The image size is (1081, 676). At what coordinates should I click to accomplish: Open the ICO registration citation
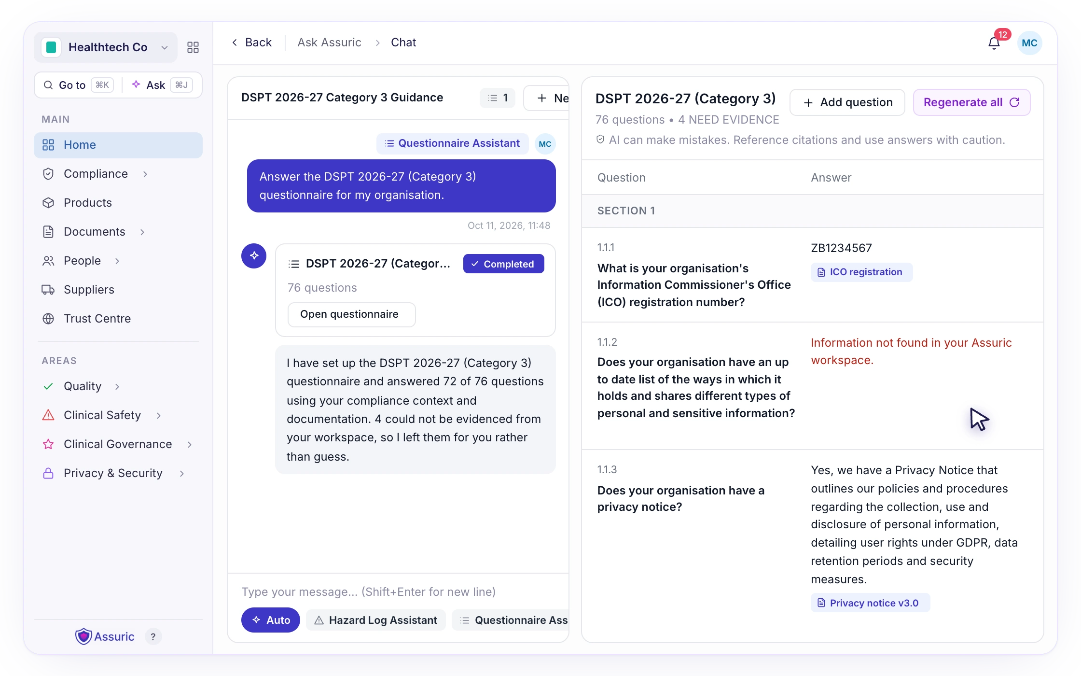tap(861, 272)
